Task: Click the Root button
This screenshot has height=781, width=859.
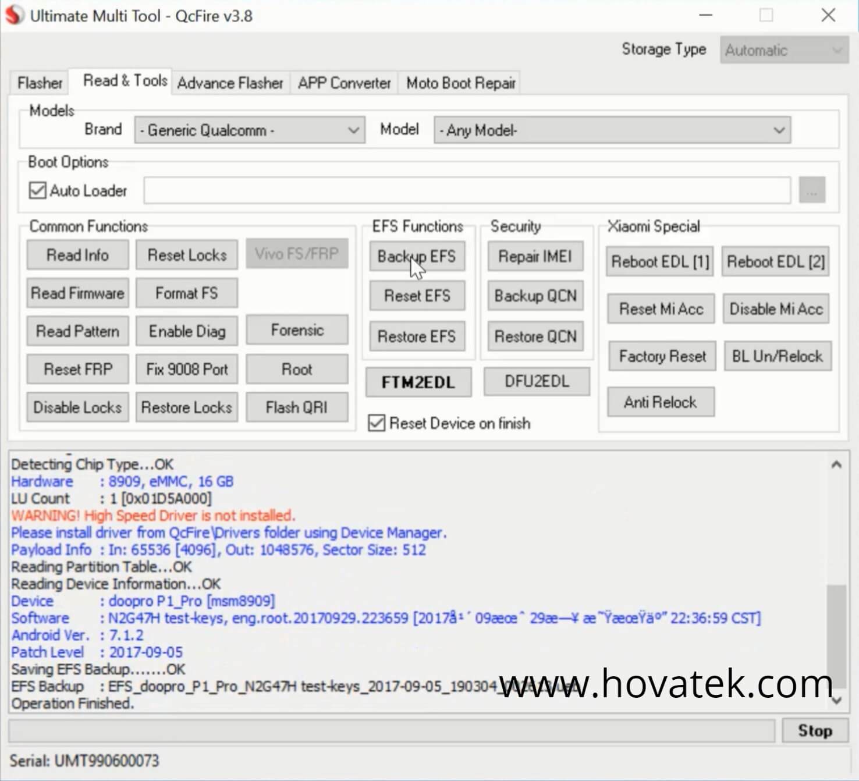Action: (297, 369)
